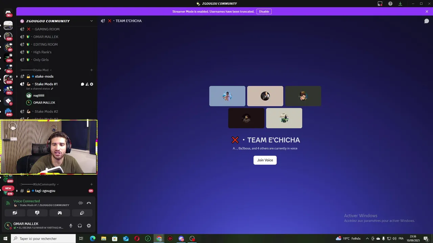The height and width of the screenshot is (243, 433).
Task: Click the dark gray participant avatar tile
Action: pos(303,96)
